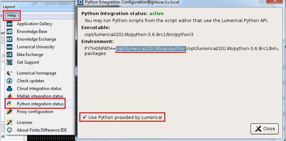
Task: Click the Licenses people icon
Action: (10, 122)
